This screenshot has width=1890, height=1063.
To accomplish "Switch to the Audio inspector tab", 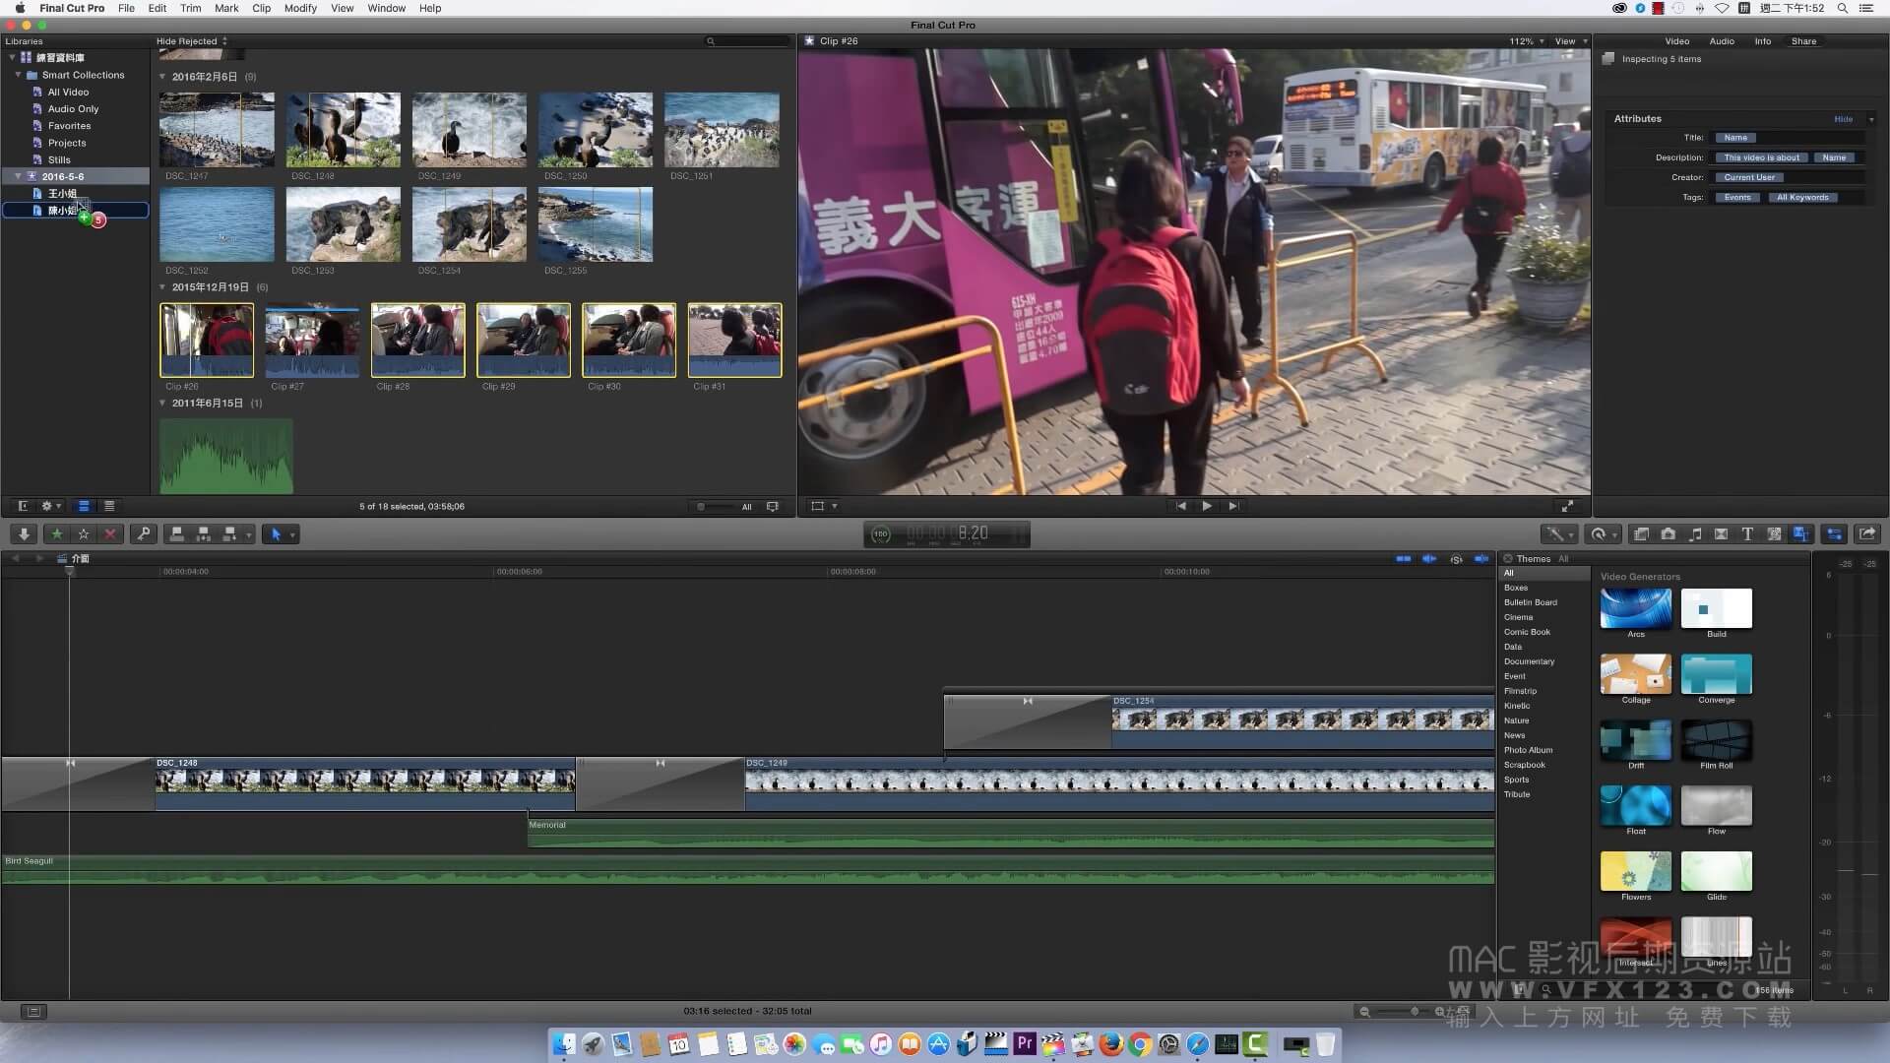I will 1722,41.
